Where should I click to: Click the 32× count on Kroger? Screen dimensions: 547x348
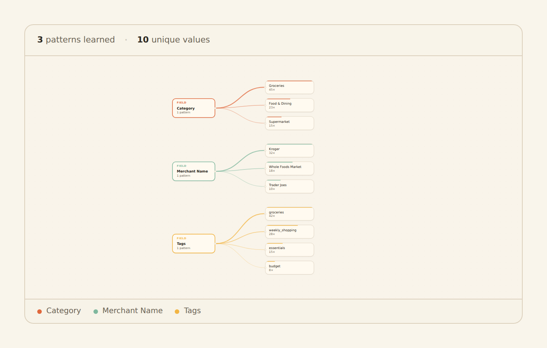pyautogui.click(x=272, y=153)
